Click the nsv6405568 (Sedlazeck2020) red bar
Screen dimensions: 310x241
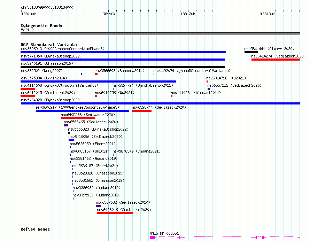78,118
